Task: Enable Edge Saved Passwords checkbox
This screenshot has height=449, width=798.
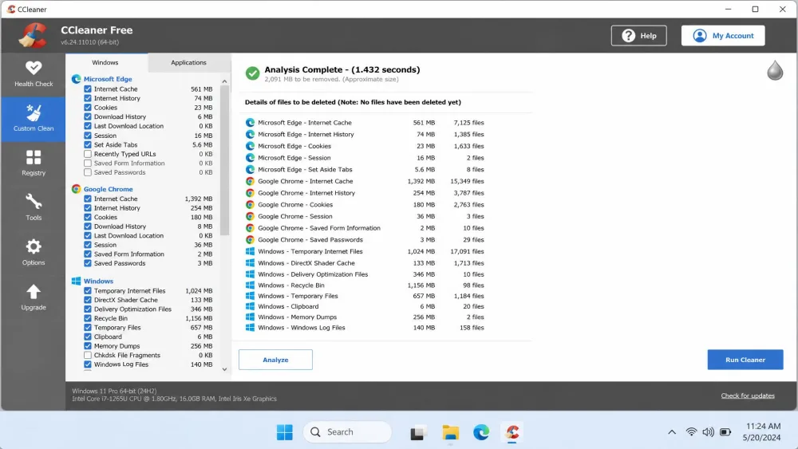Action: pyautogui.click(x=88, y=172)
